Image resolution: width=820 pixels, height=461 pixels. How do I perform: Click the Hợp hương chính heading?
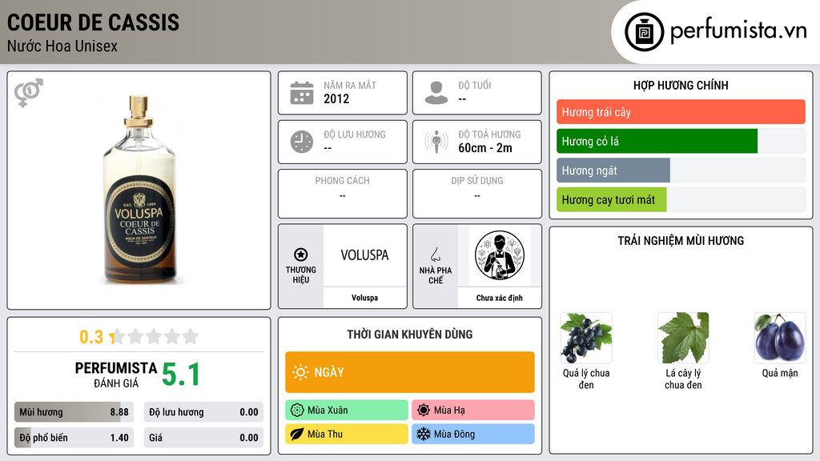[681, 85]
